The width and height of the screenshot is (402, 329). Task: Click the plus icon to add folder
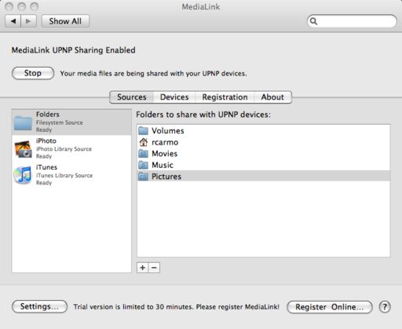[x=143, y=268]
